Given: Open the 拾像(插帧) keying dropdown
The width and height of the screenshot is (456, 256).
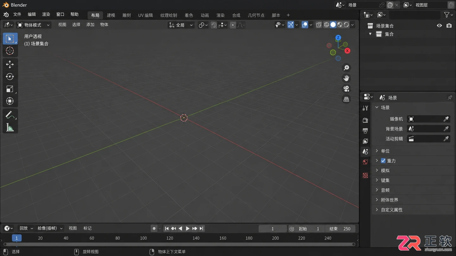Looking at the screenshot, I should pyautogui.click(x=50, y=228).
